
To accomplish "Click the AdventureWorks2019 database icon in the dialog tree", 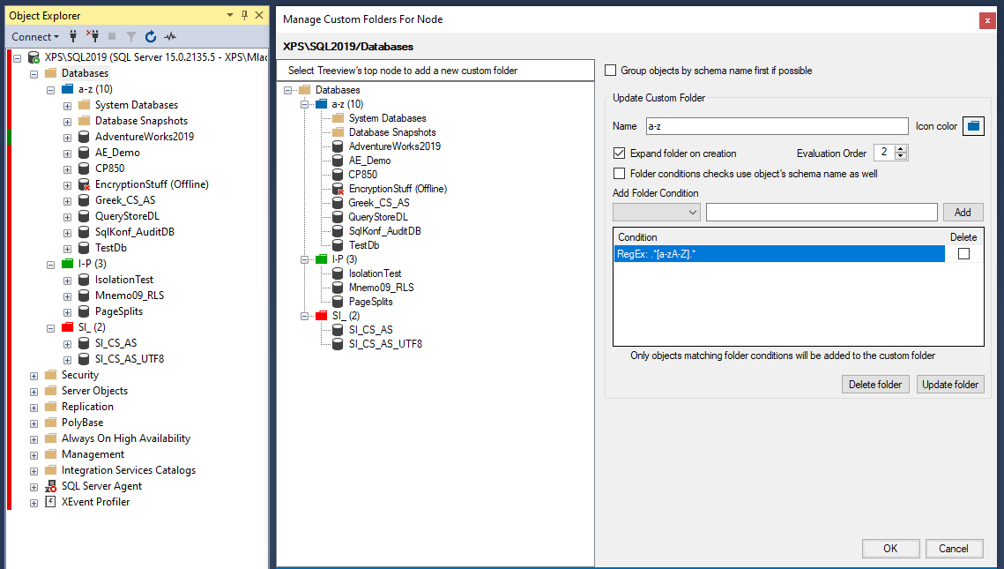I will pos(338,146).
